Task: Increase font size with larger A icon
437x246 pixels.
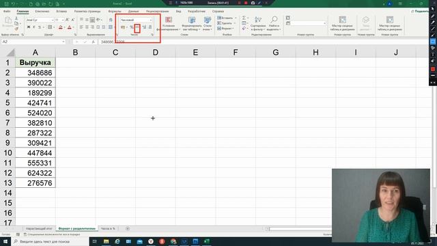Action: tap(67, 20)
